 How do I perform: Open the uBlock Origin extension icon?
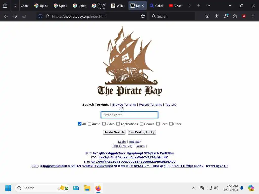(x=244, y=16)
